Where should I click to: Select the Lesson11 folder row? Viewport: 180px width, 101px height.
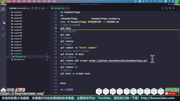point(28,42)
